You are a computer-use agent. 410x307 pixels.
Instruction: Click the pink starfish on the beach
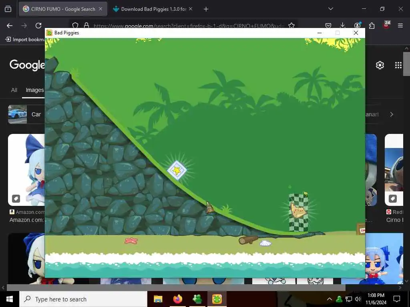(131, 240)
